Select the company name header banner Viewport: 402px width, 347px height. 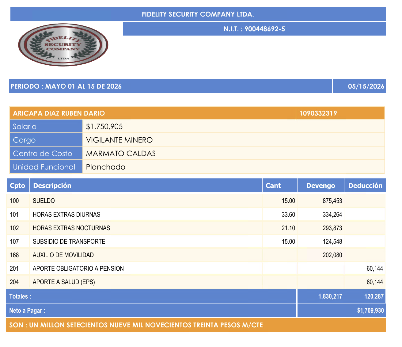198,14
